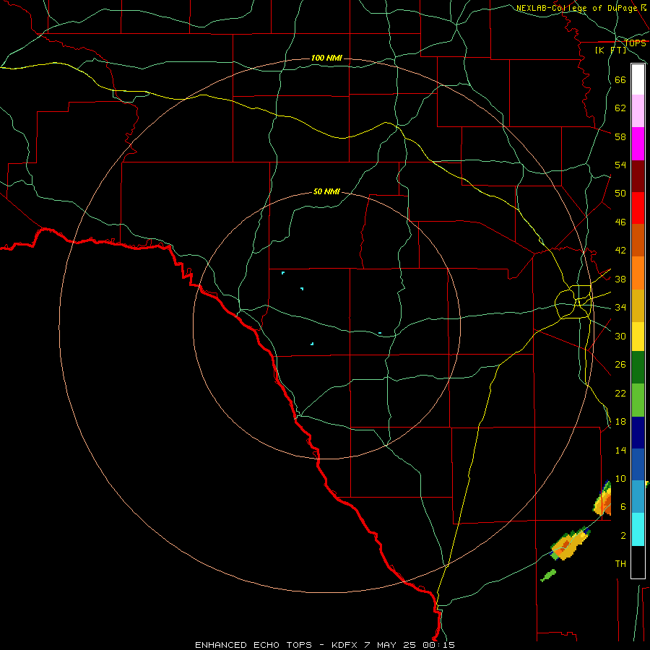
Task: Click the legend value "30"
Action: 620,336
